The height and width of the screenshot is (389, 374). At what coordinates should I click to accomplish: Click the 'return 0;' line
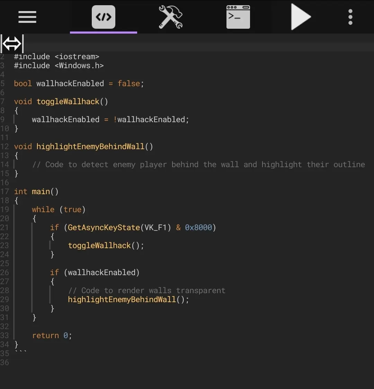52,335
